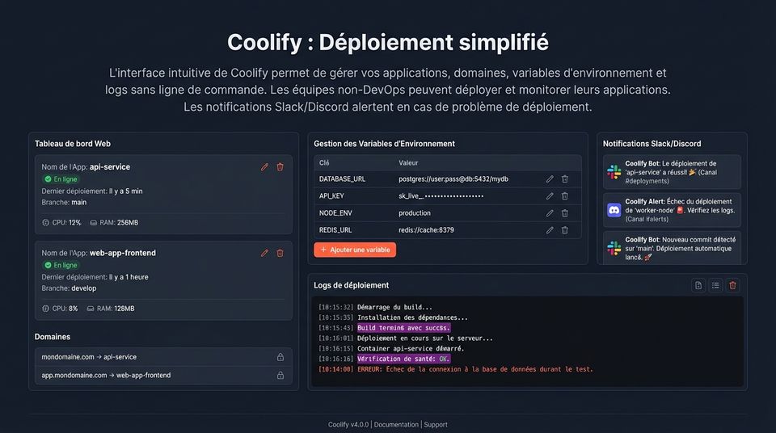Click the NODE_ENV key cell
Screen dimensions: 776x433
pyautogui.click(x=335, y=213)
